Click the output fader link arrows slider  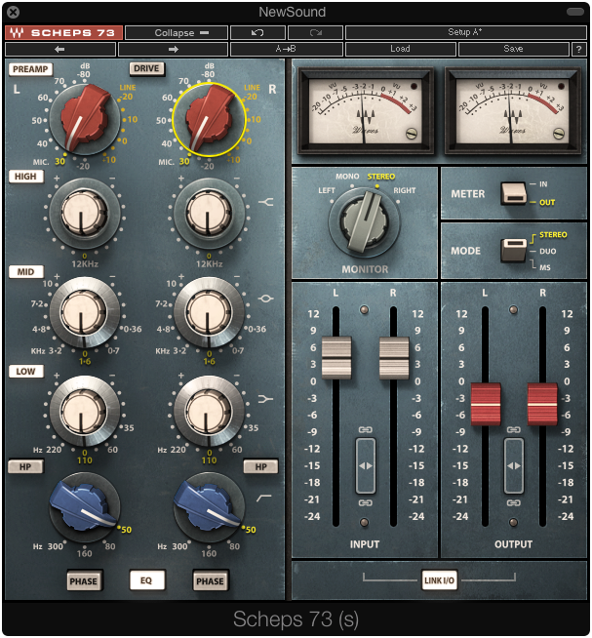[x=513, y=466]
